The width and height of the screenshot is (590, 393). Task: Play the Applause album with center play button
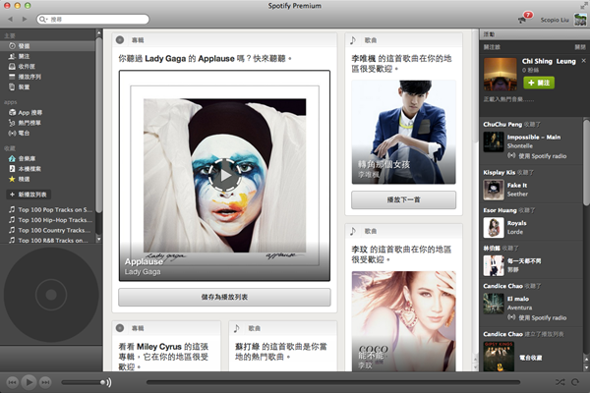(225, 175)
